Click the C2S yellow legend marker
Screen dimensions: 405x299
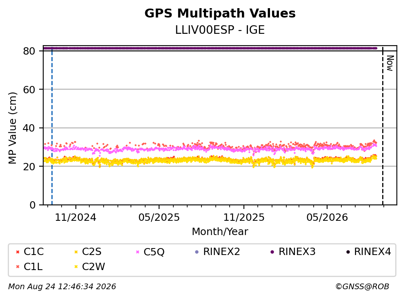coord(76,252)
